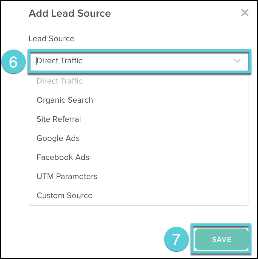Close the Add Lead Source dialog
The width and height of the screenshot is (258, 259).
point(245,13)
